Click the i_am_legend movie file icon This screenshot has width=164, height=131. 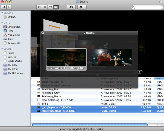pyautogui.click(x=39, y=107)
